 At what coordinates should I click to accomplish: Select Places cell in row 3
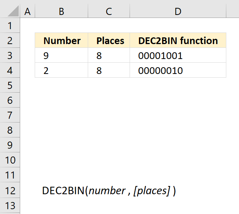click(x=109, y=55)
